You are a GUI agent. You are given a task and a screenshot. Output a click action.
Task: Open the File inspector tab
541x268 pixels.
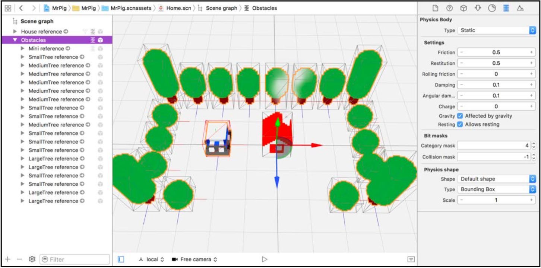click(x=435, y=8)
